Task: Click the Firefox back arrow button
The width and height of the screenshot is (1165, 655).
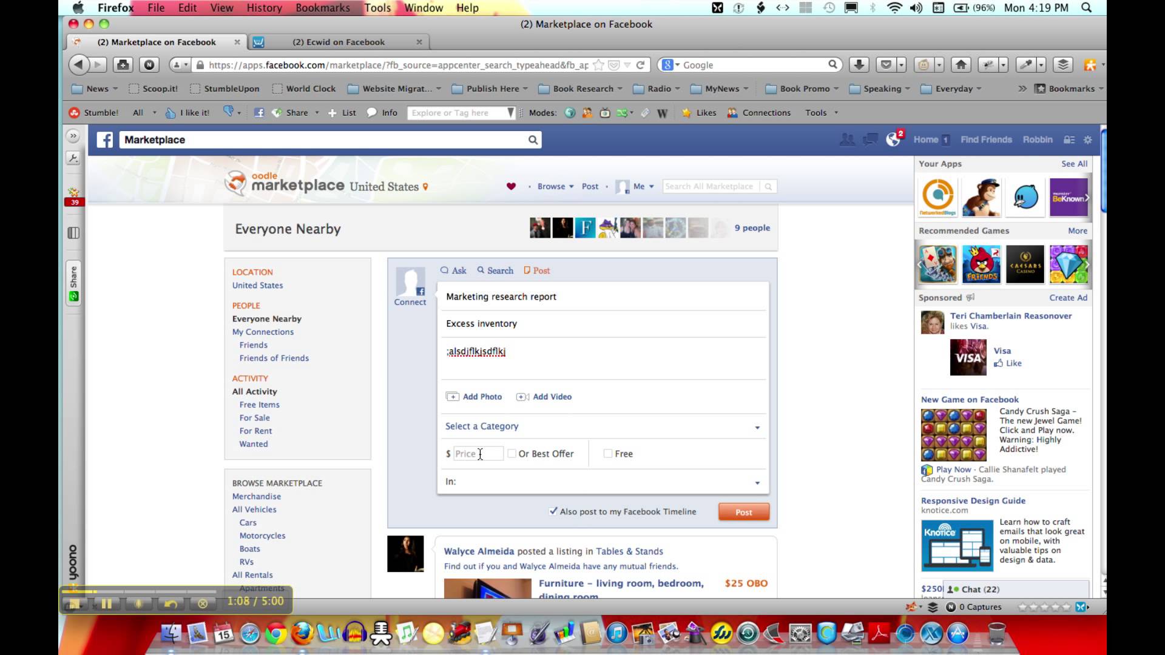Action: [78, 64]
